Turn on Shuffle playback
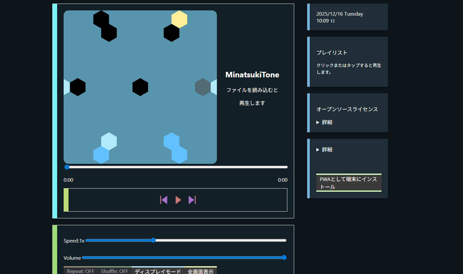The height and width of the screenshot is (274, 463). [x=114, y=271]
